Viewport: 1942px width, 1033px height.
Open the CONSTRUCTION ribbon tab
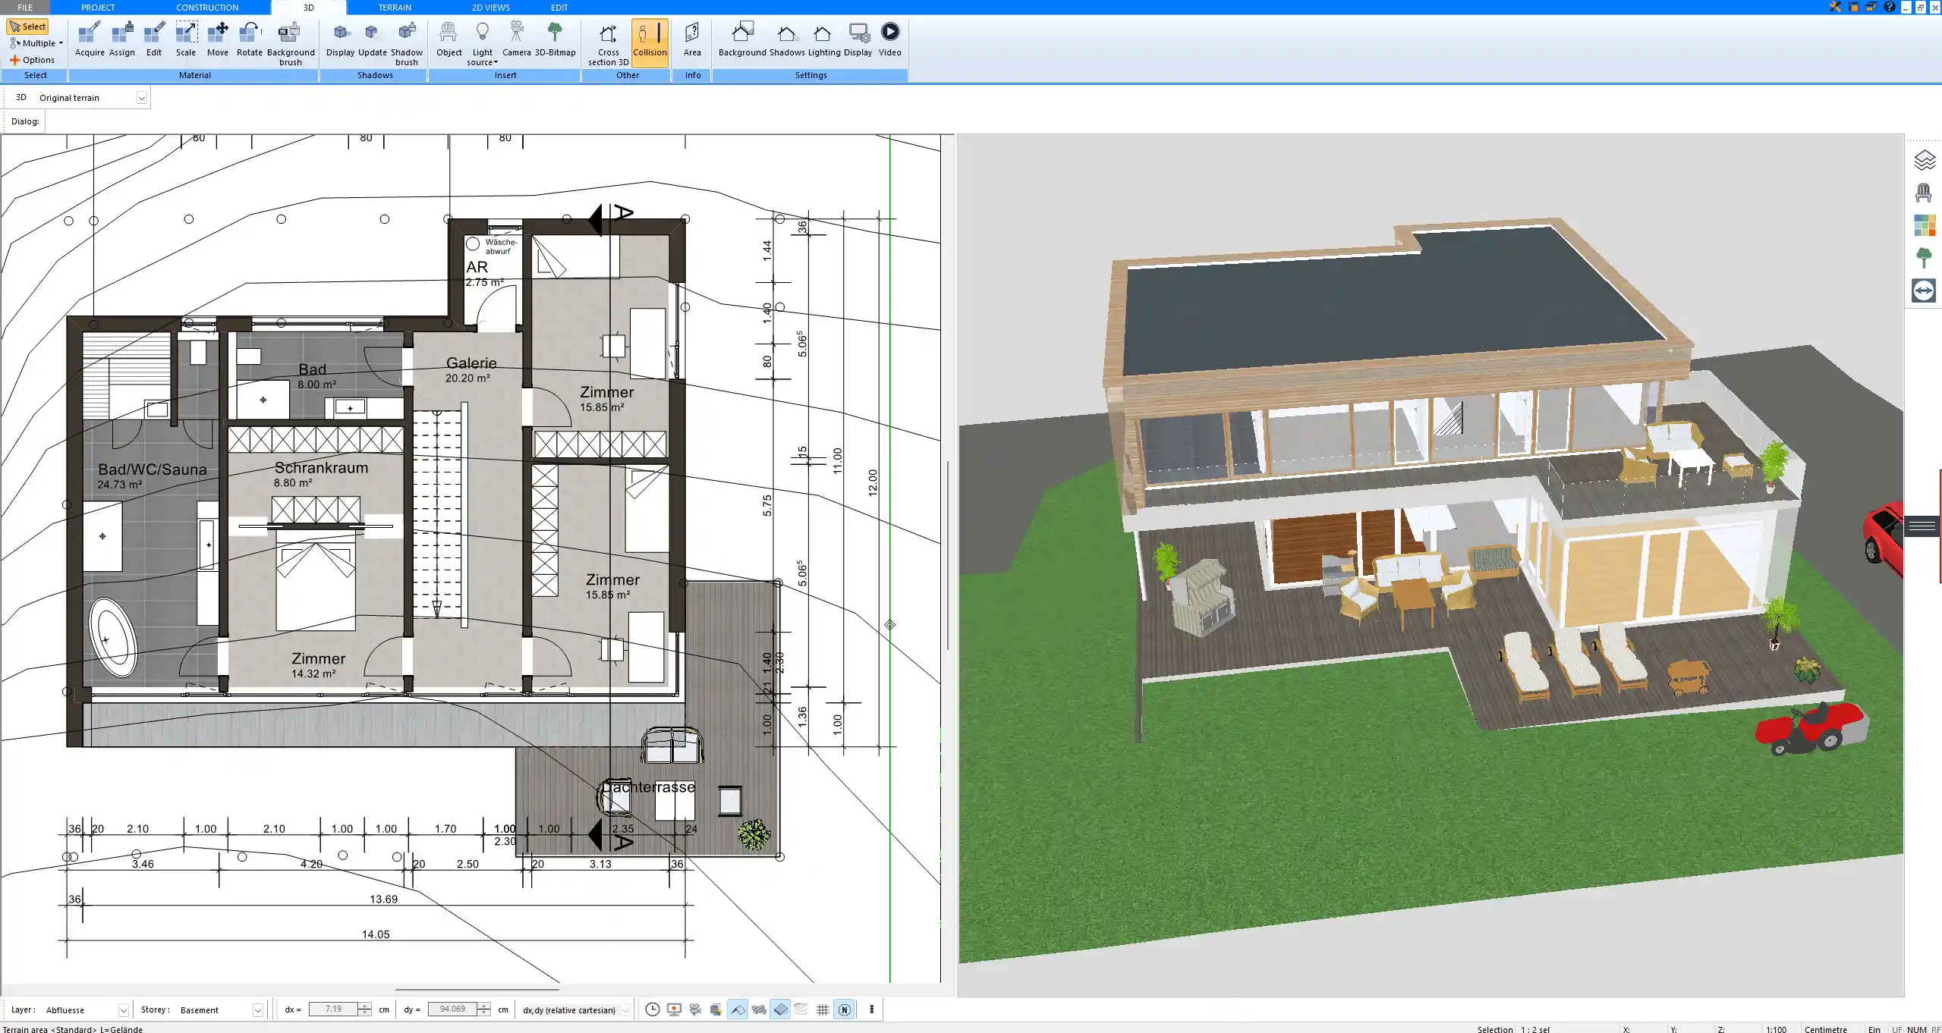pos(207,8)
